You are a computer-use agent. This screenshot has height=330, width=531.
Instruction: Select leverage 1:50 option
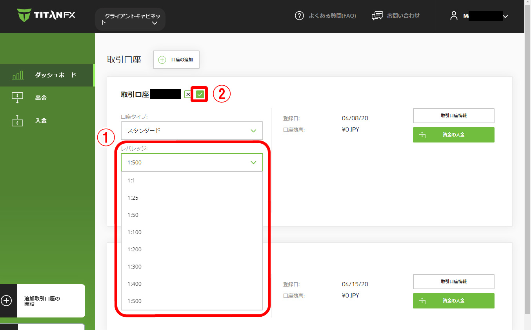pos(192,215)
